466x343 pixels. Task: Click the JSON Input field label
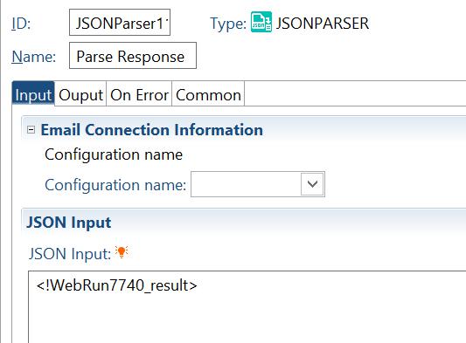(70, 254)
